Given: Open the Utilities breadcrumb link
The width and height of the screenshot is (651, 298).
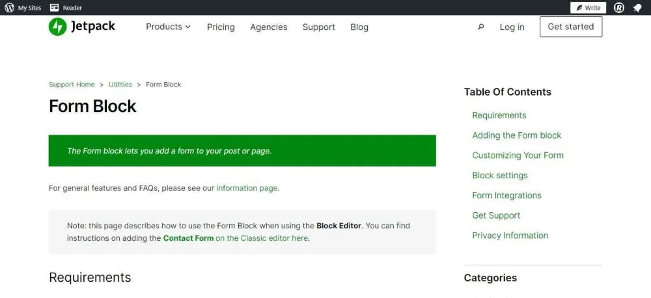Looking at the screenshot, I should [x=120, y=85].
